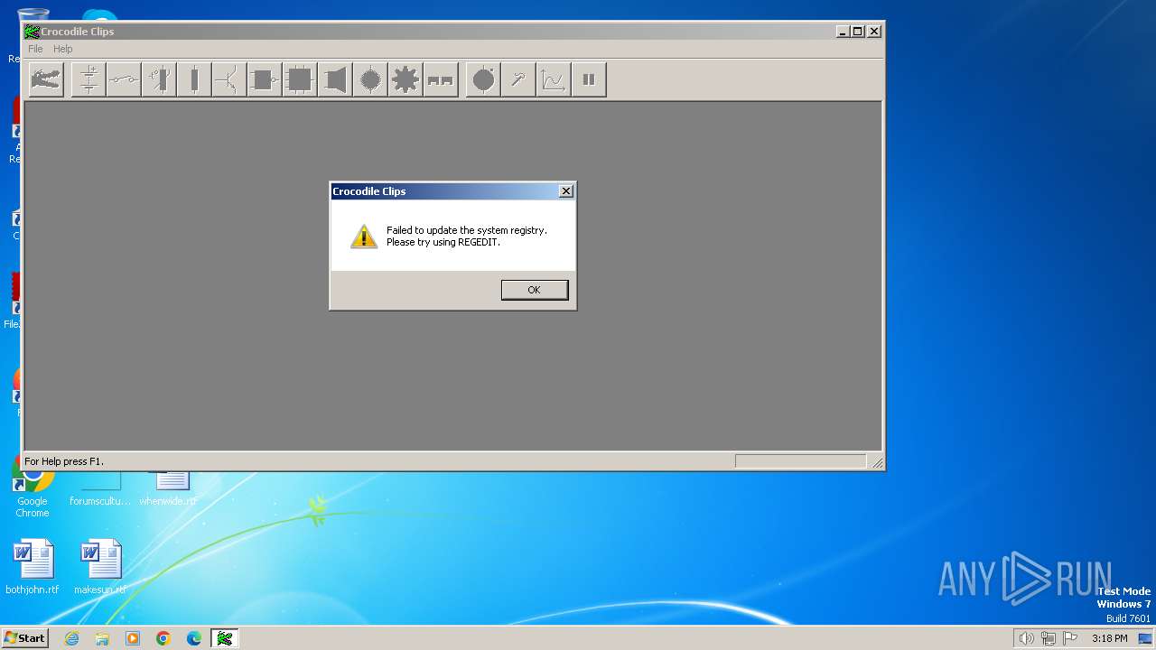Launch Microsoft Edge from the taskbar
The height and width of the screenshot is (650, 1156).
click(194, 638)
